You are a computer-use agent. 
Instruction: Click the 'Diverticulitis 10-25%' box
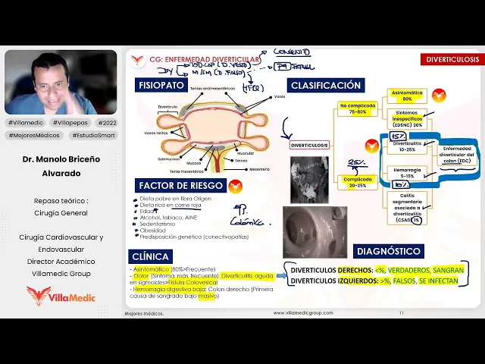[407, 146]
